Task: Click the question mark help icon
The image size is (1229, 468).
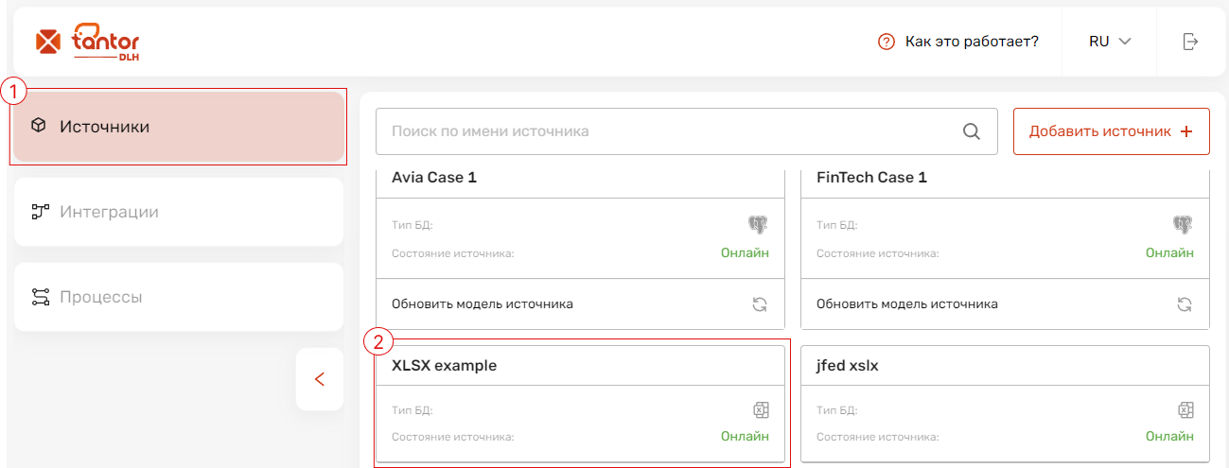Action: [887, 42]
